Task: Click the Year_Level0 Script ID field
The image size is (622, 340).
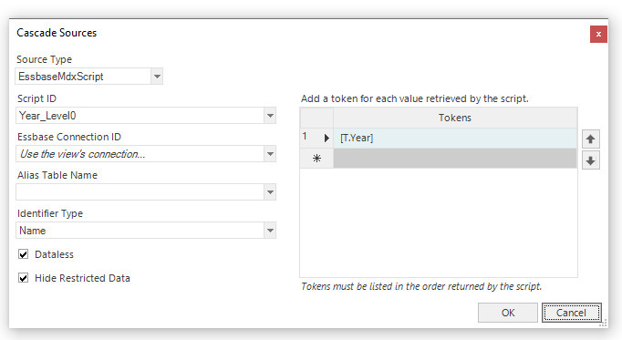Action: tap(140, 116)
